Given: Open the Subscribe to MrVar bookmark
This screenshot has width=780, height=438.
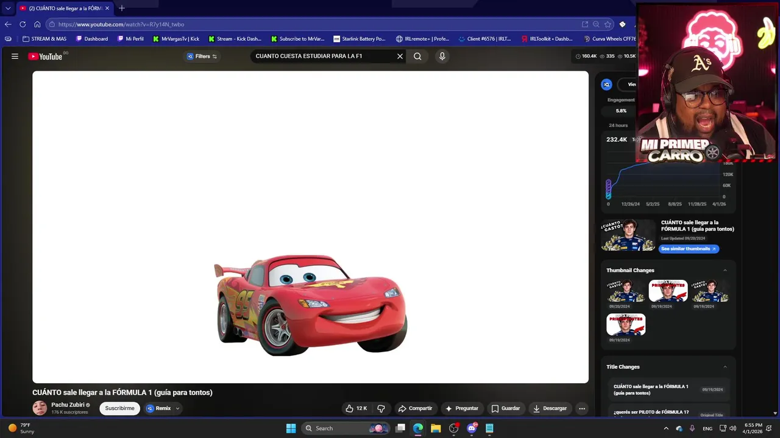Looking at the screenshot, I should click(298, 39).
